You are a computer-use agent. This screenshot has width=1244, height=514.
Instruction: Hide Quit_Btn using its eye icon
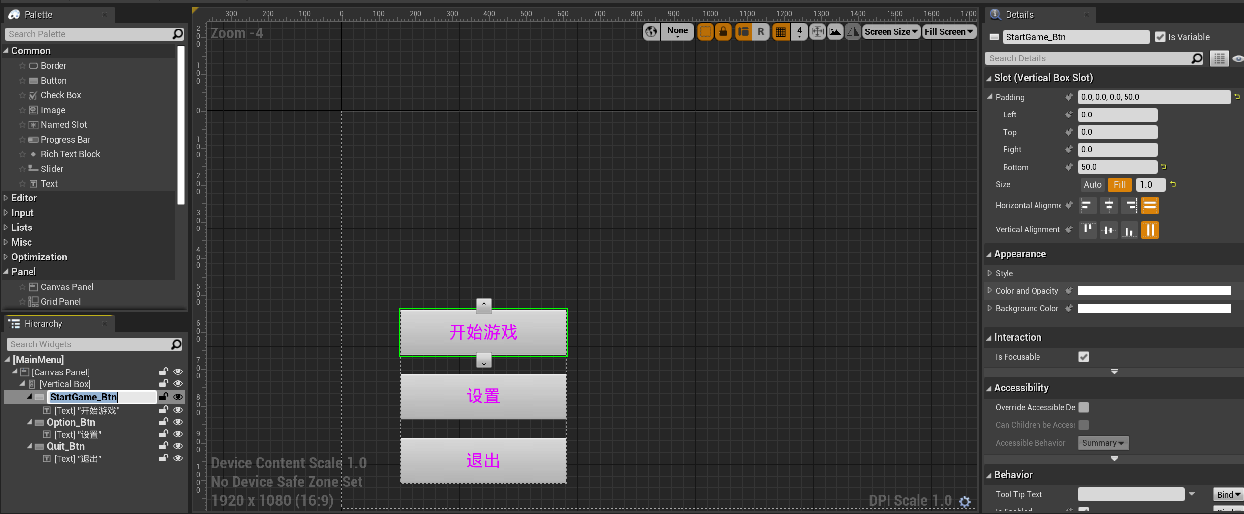click(178, 446)
